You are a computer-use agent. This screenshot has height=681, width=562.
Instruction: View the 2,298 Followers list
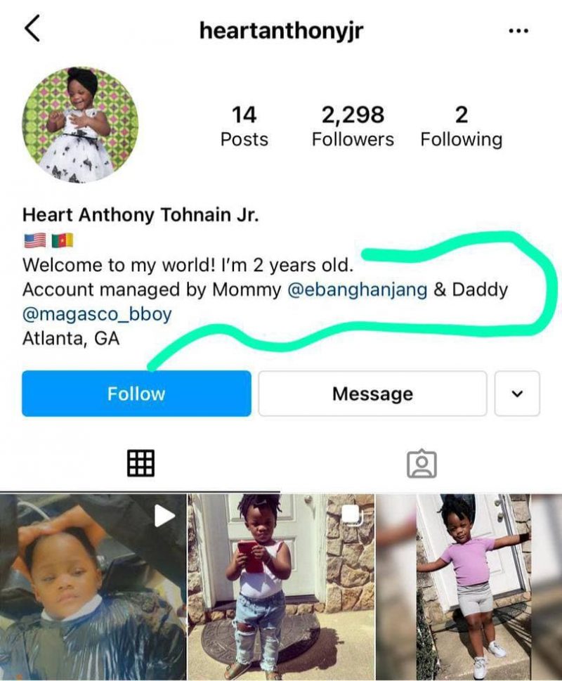[353, 127]
